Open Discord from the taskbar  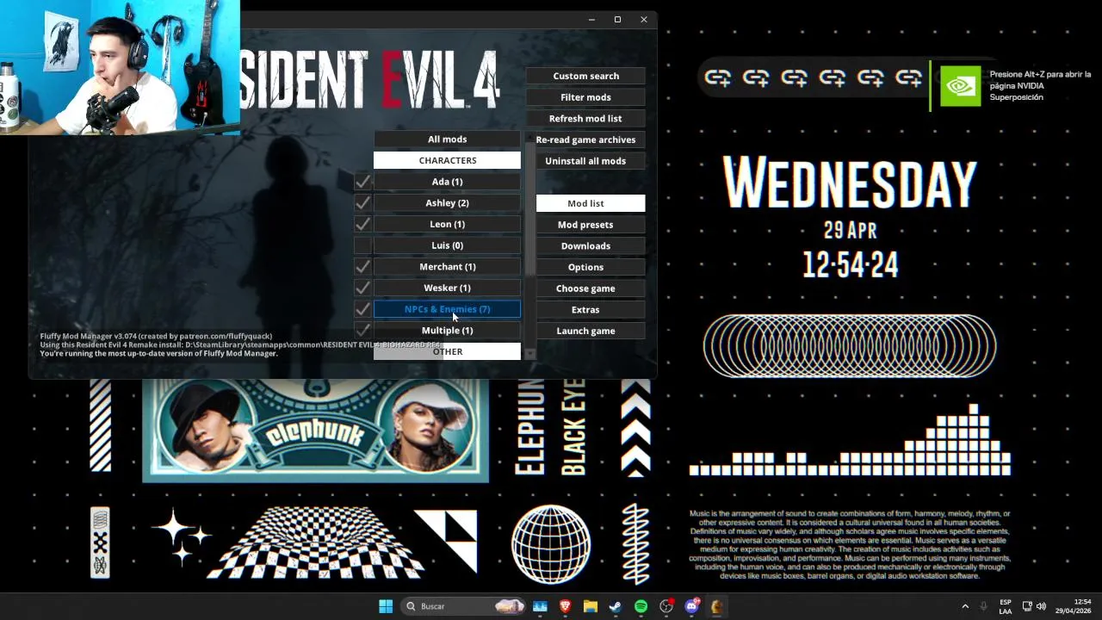pos(691,606)
